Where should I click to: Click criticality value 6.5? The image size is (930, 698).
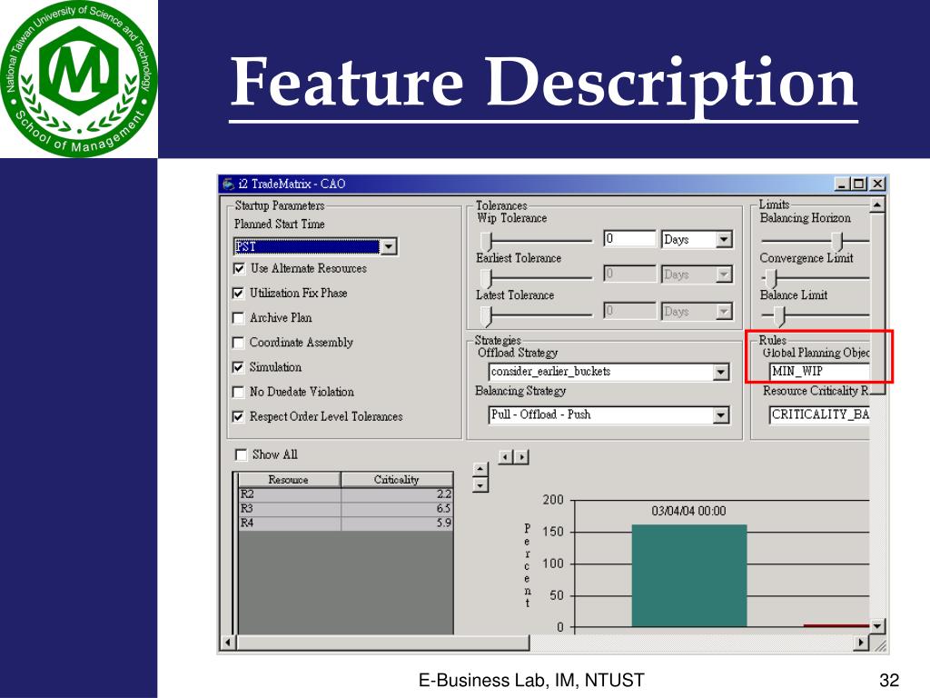coord(443,509)
